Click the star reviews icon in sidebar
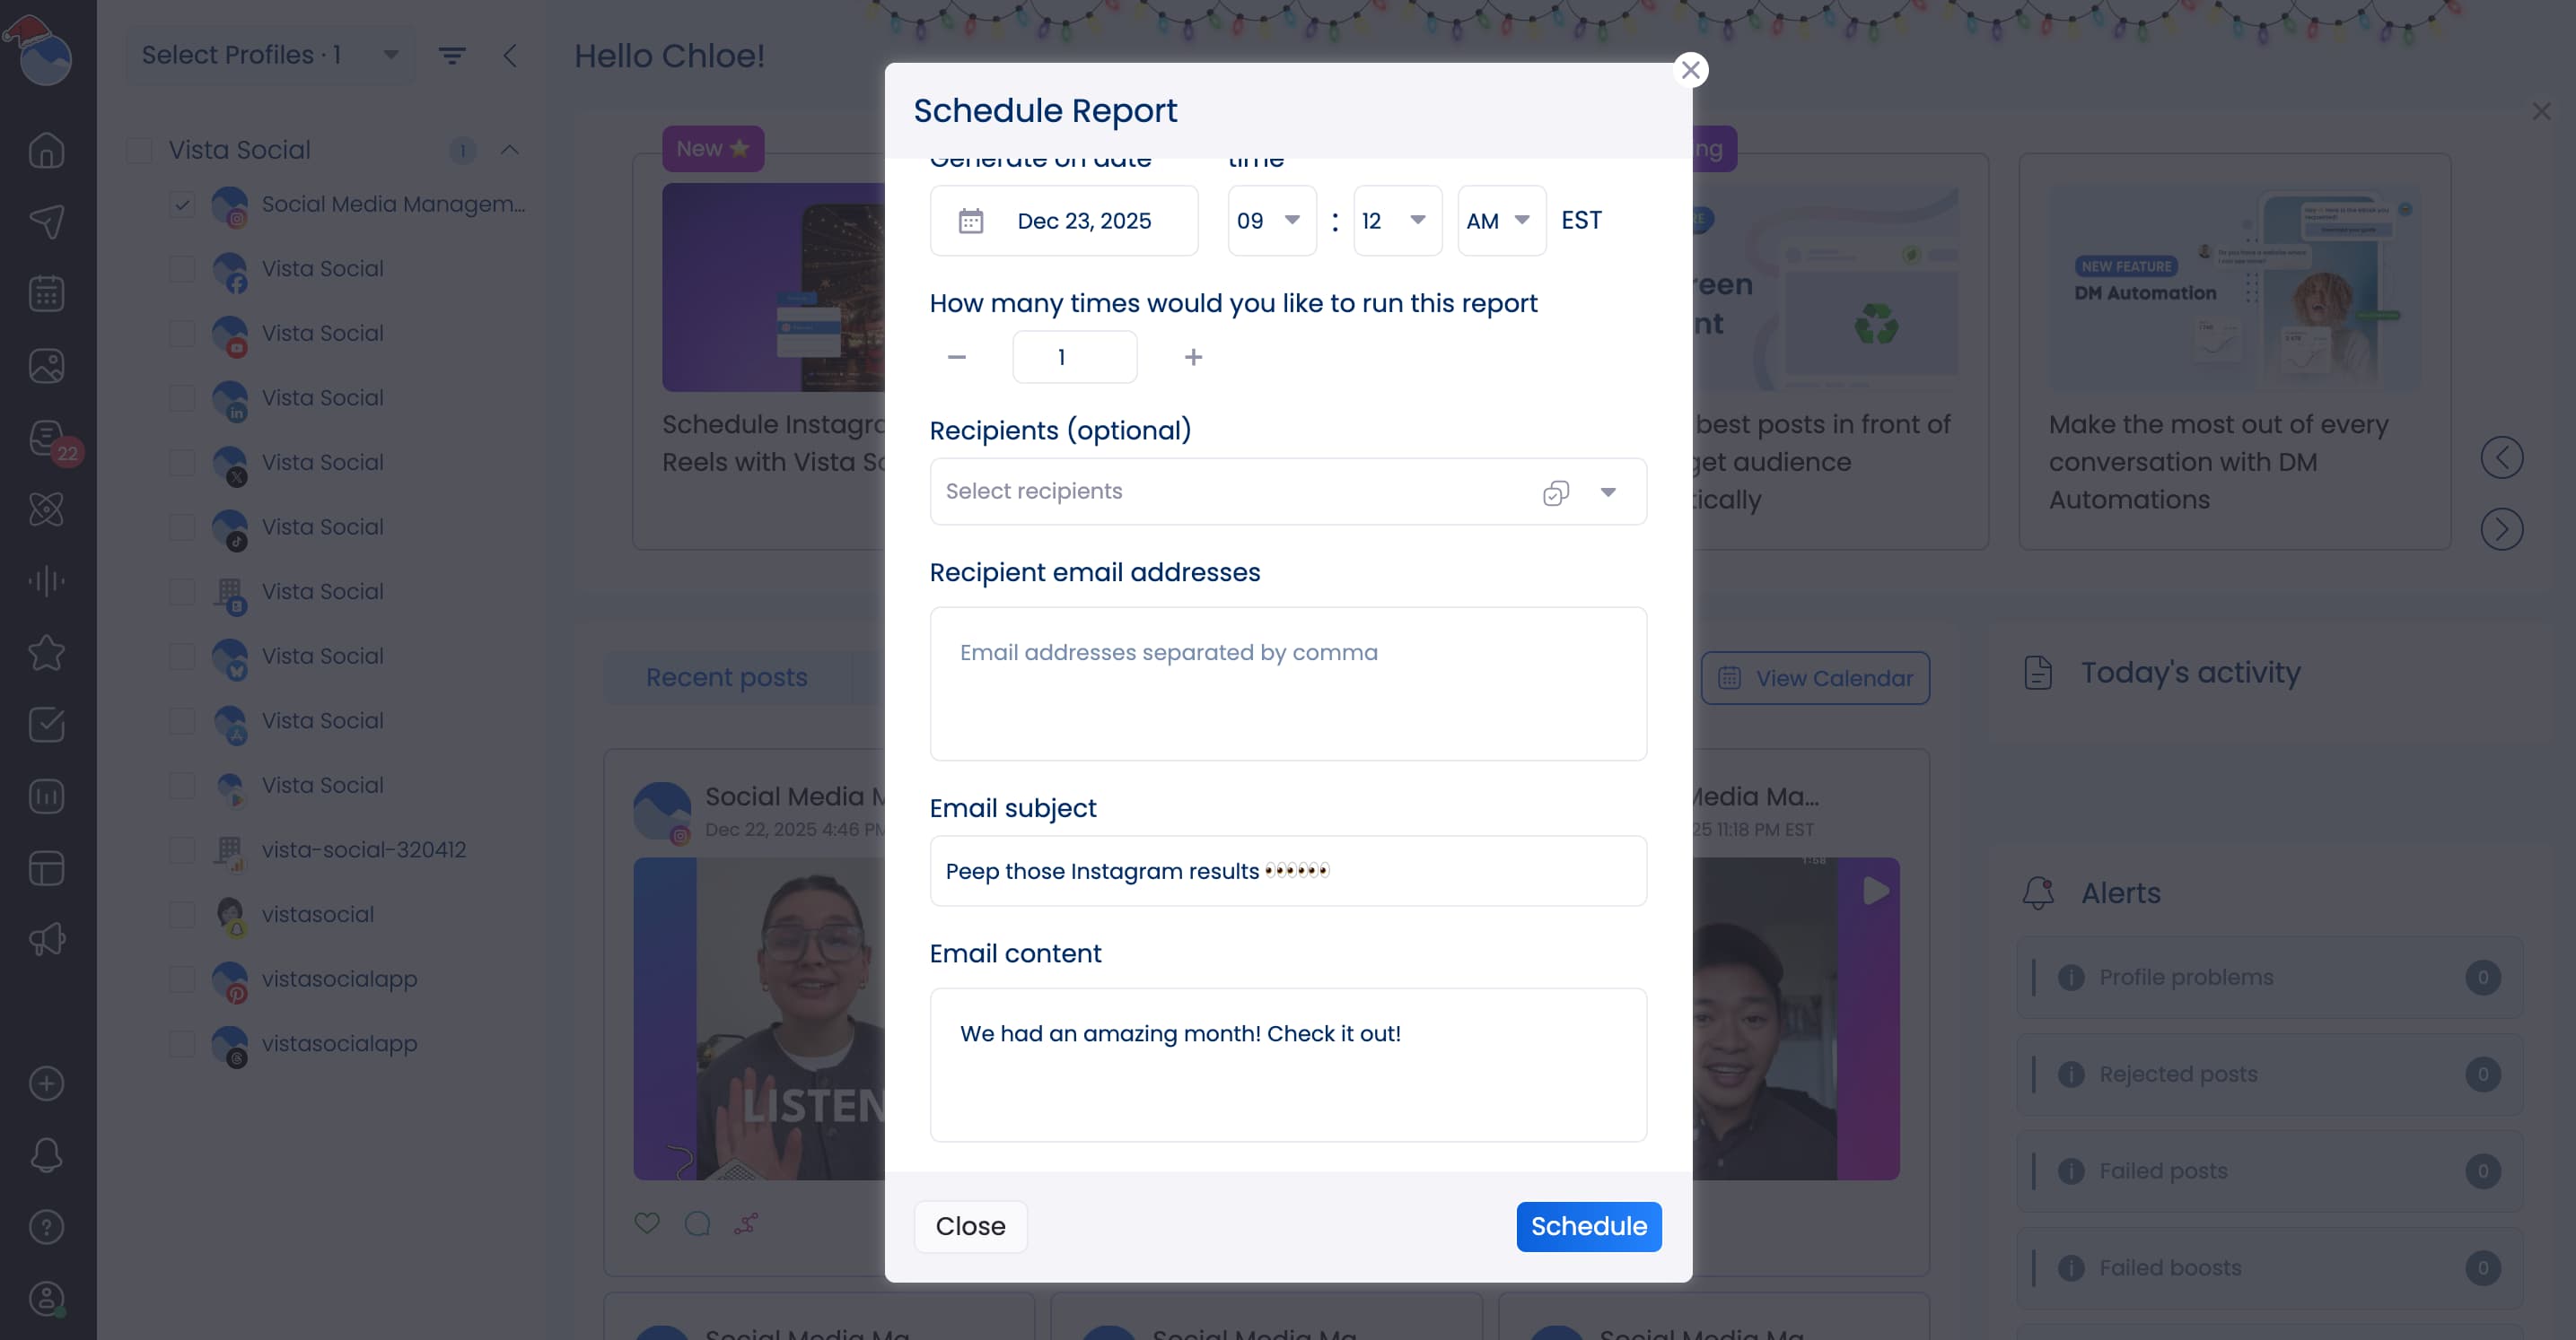The width and height of the screenshot is (2576, 1340). click(46, 654)
